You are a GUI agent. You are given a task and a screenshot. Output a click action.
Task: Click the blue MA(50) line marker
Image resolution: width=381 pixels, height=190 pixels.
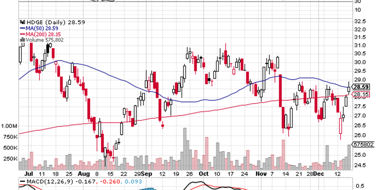[x=22, y=27]
